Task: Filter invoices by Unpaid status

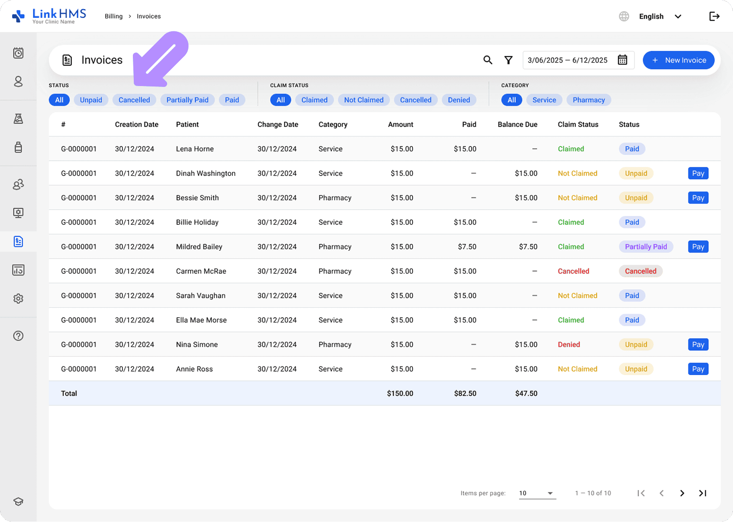Action: [91, 100]
